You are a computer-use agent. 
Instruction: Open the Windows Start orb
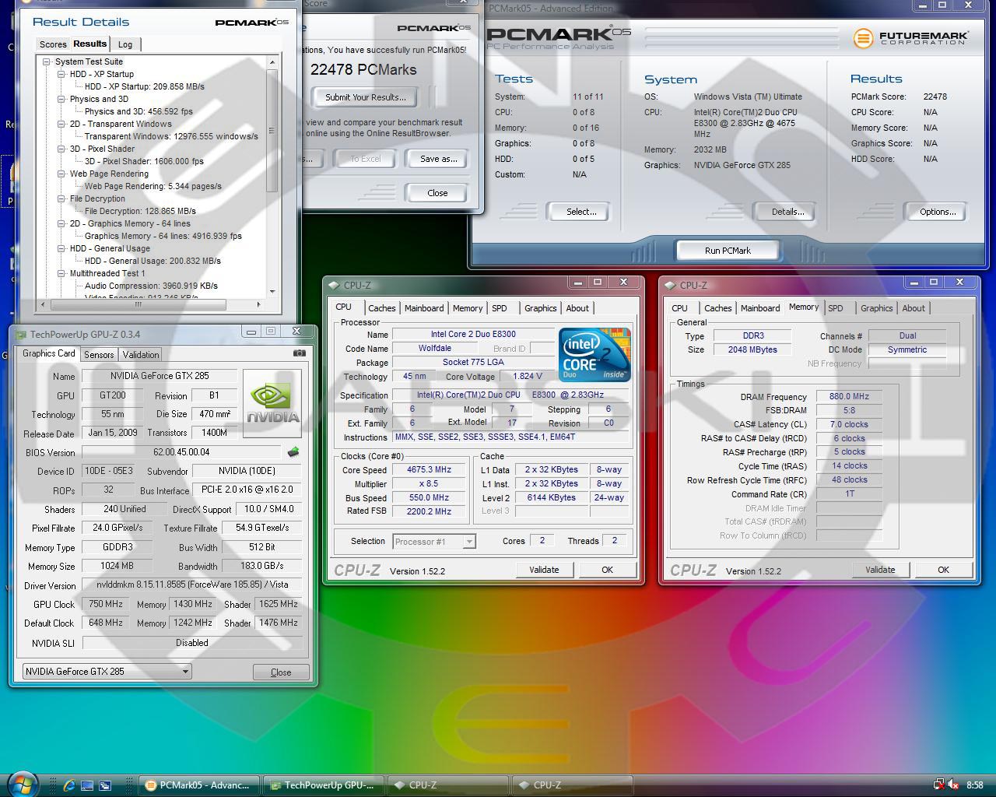point(23,784)
